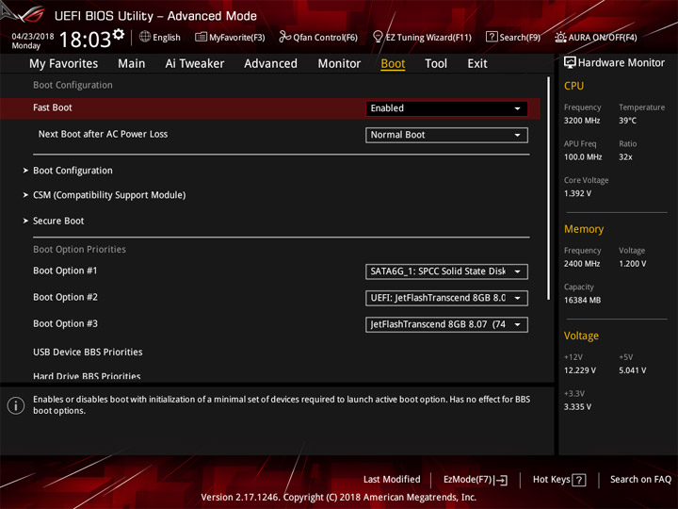Expand the Boot Configuration submenu

click(x=73, y=171)
